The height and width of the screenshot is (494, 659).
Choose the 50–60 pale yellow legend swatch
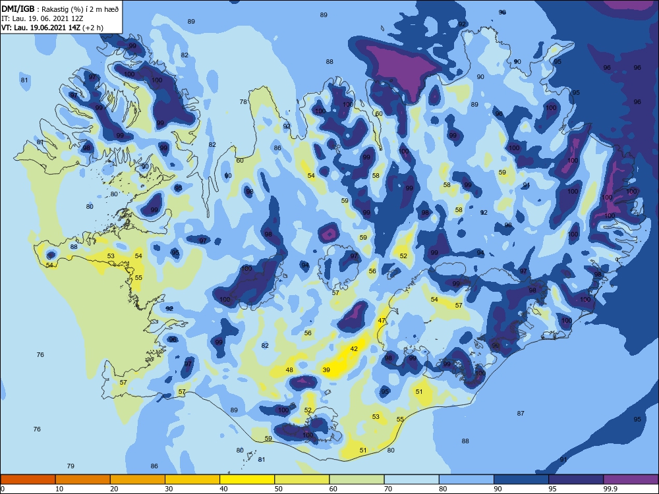(302, 480)
